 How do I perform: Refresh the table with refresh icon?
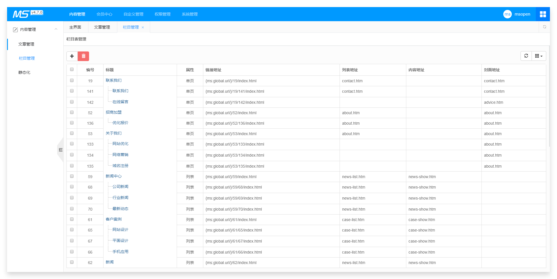(x=526, y=56)
